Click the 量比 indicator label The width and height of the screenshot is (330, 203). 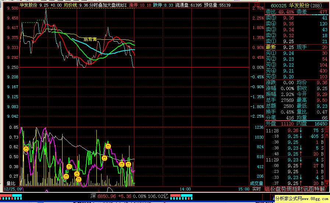click(x=11, y=184)
